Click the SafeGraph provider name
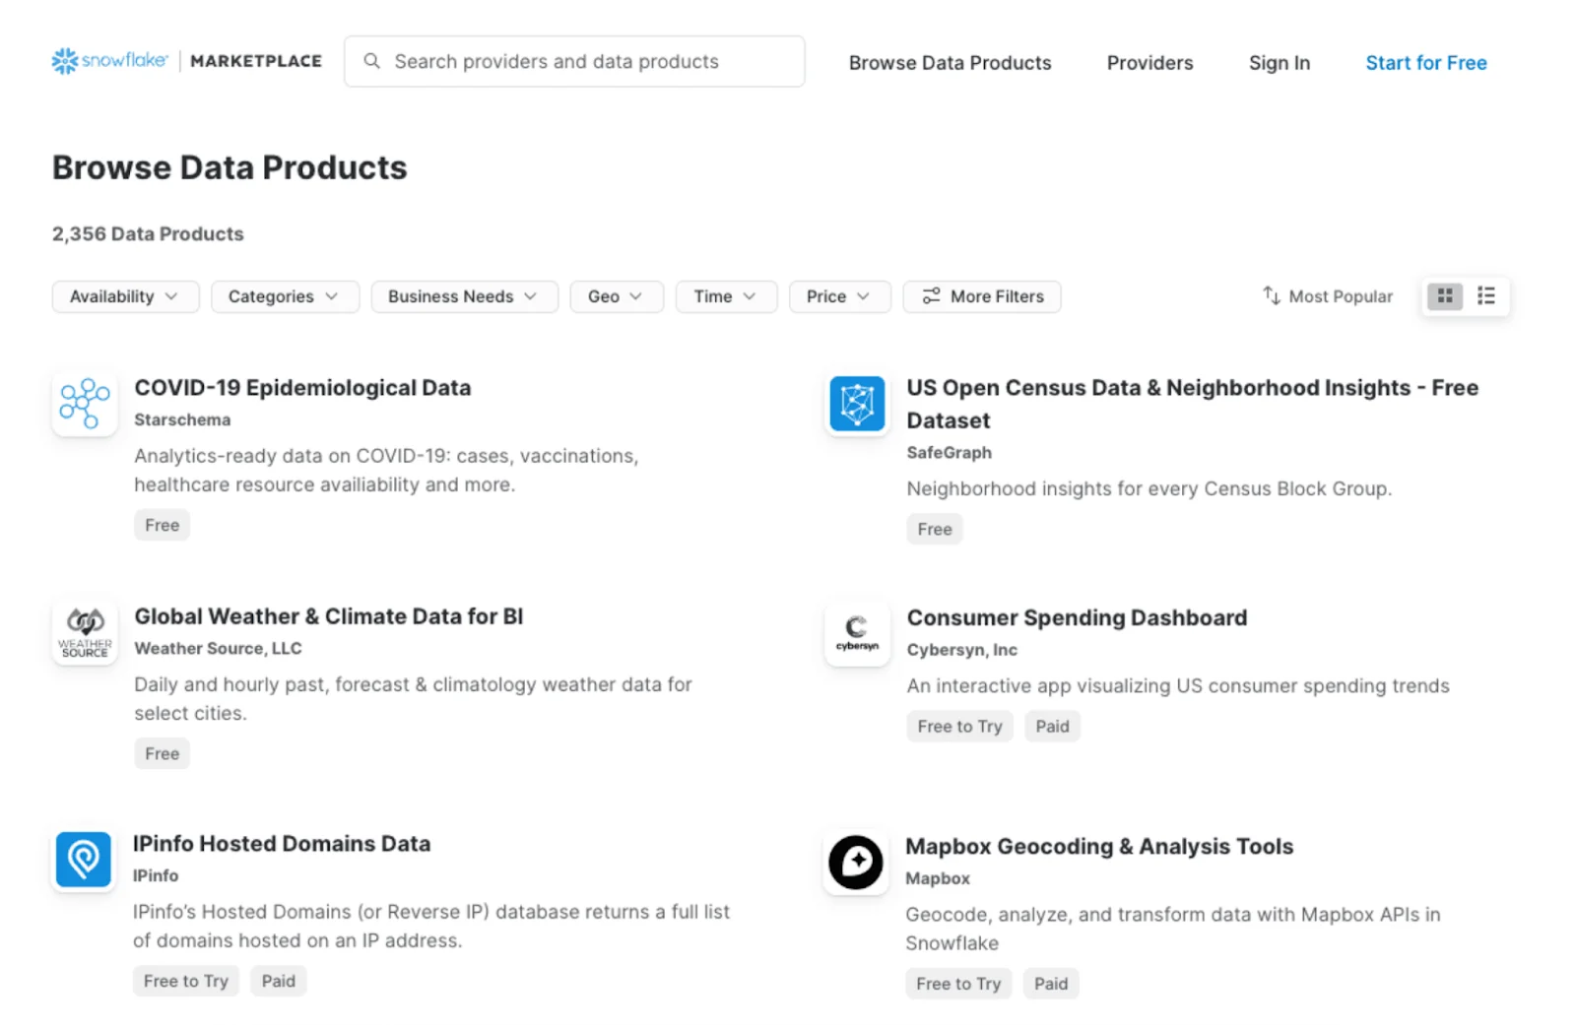Viewport: 1576px width, 1025px height. point(949,452)
